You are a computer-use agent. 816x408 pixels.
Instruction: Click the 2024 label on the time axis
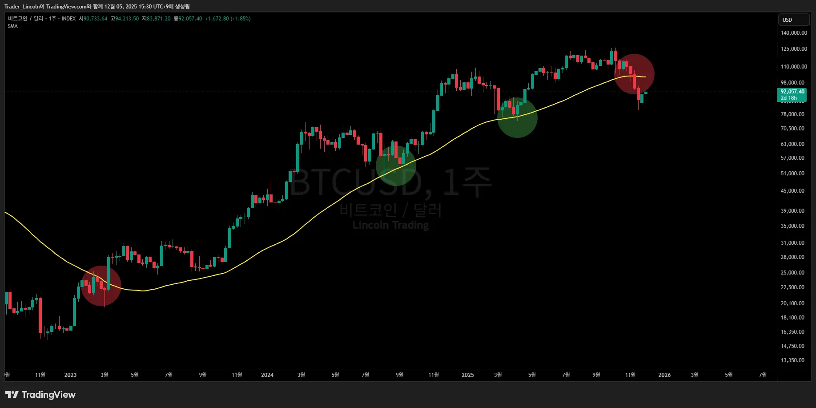tap(267, 375)
